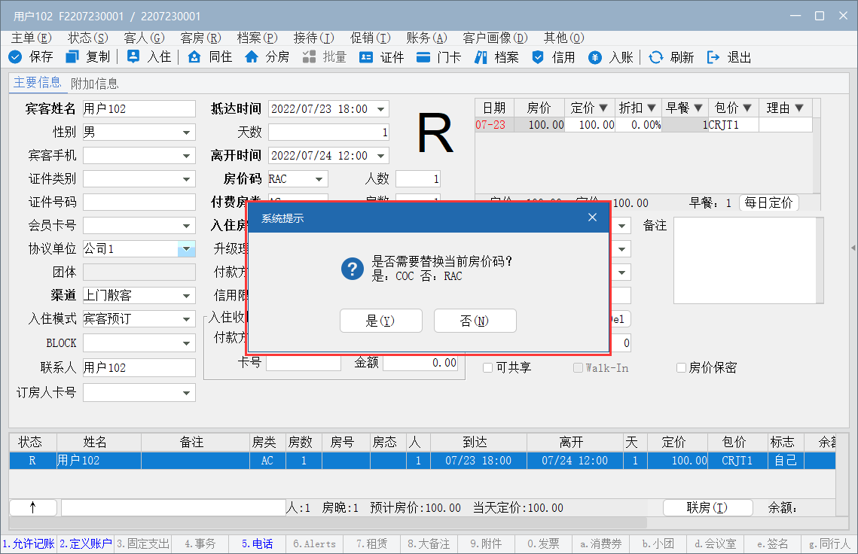Click the 证件号码 input field
The height and width of the screenshot is (554, 858).
139,202
